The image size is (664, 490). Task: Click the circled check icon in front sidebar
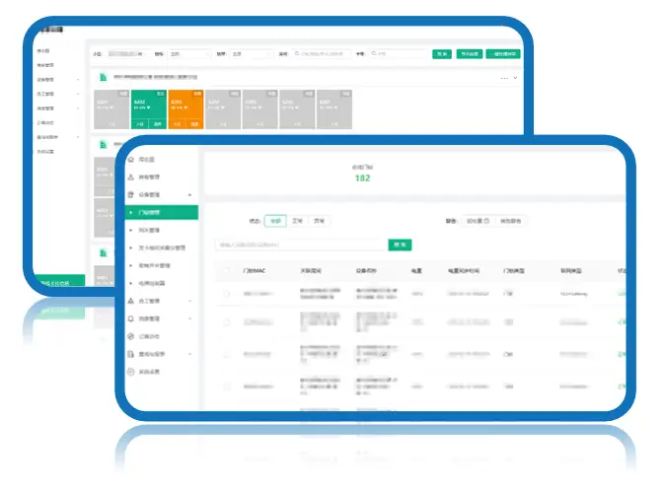[131, 337]
